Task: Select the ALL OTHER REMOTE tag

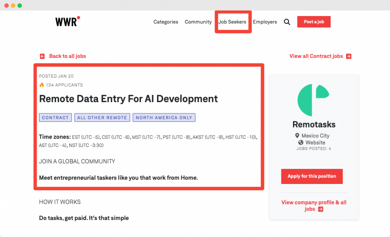Action: click(102, 118)
